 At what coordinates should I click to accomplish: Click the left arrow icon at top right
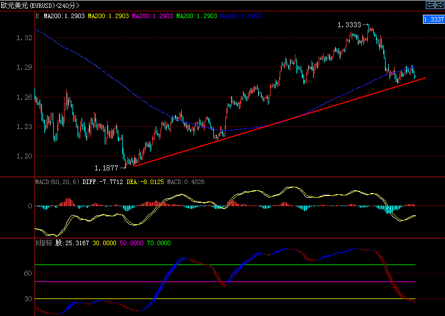click(x=430, y=5)
